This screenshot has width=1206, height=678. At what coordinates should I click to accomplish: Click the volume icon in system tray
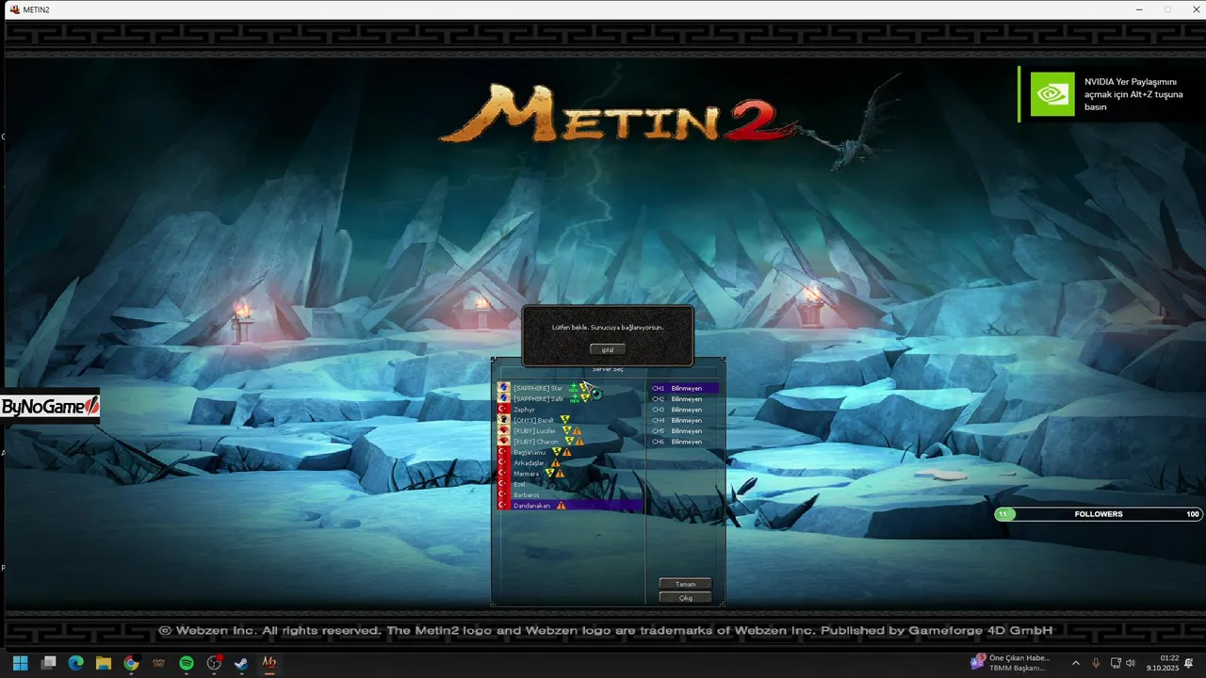(x=1131, y=663)
